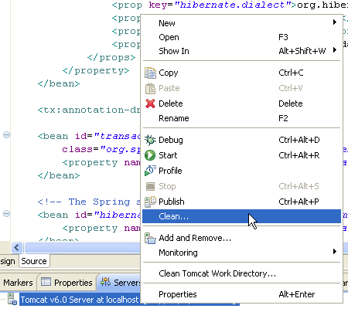Expand the New submenu arrow
The height and width of the screenshot is (329, 348).
(x=335, y=22)
